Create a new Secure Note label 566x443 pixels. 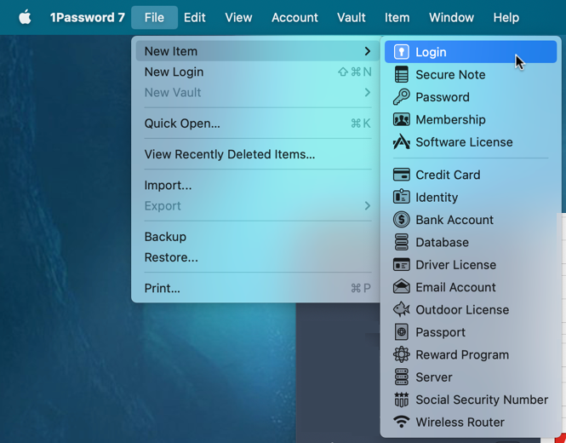450,74
